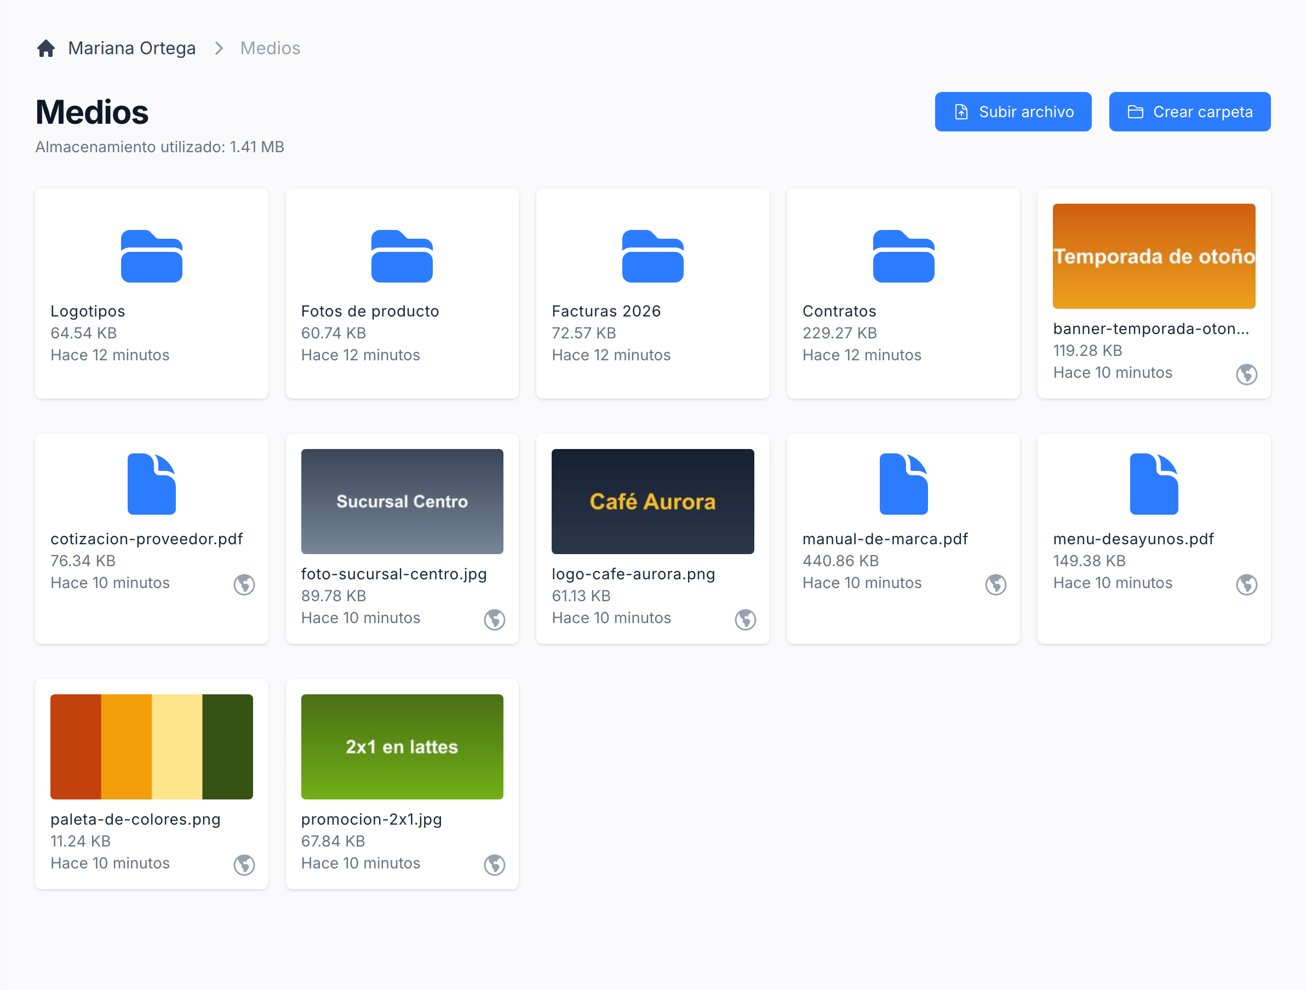1306x990 pixels.
Task: Click the menu-desayunos.pdf file name
Action: (x=1133, y=539)
